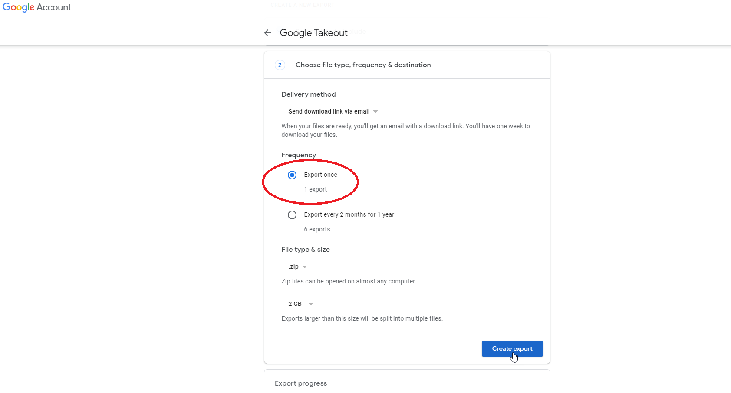Click the Export progress section heading
731x393 pixels.
coord(301,383)
